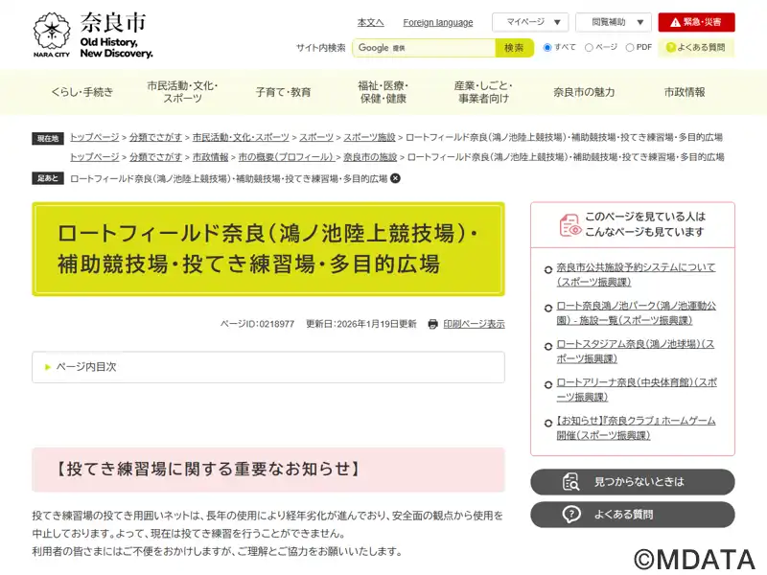Click the magnifier 見つからないときは button
The width and height of the screenshot is (767, 575).
571,481
